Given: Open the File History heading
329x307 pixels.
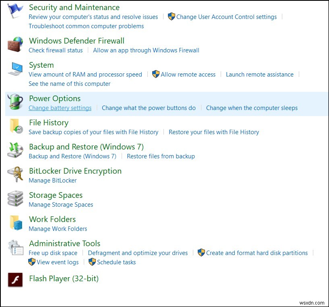Looking at the screenshot, I should 49,122.
